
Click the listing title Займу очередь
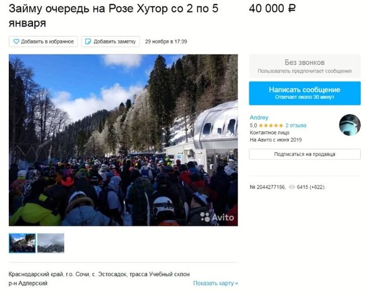114,16
